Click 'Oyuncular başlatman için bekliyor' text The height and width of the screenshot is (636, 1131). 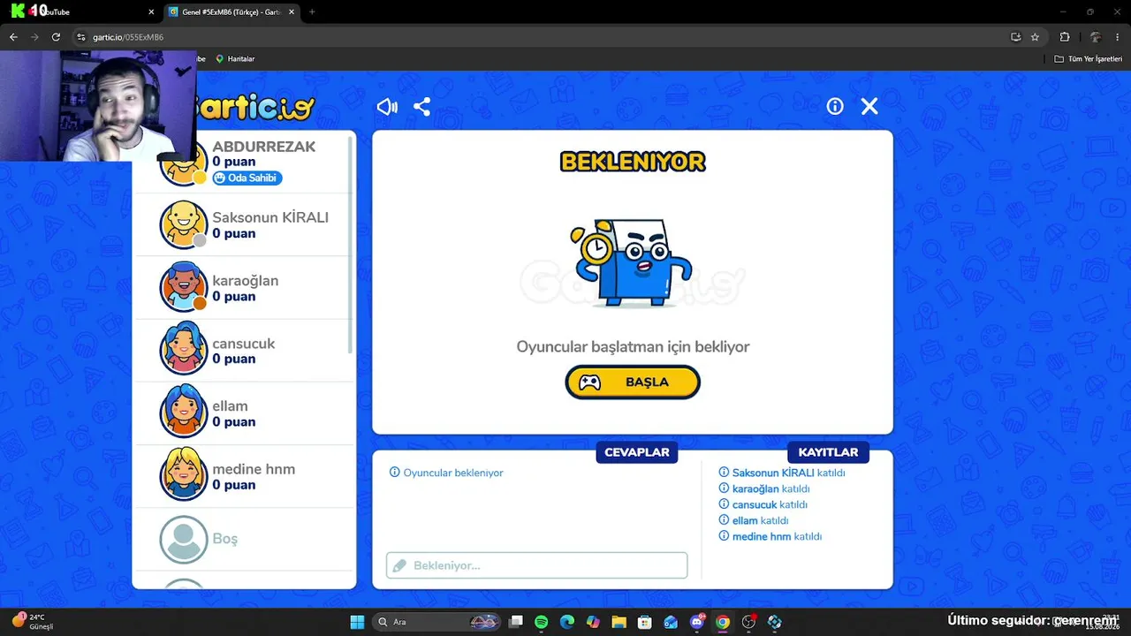tap(633, 347)
